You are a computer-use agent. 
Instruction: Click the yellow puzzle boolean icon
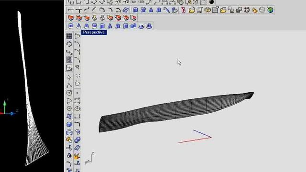click(69, 140)
